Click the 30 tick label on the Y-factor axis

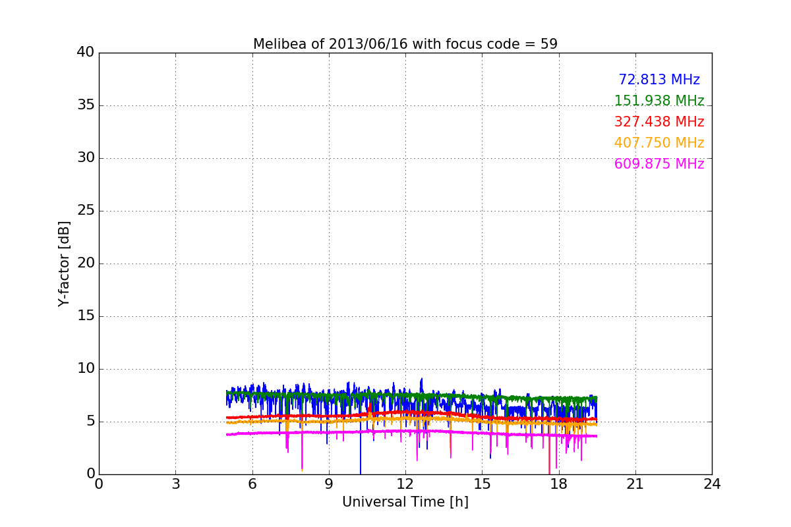point(85,158)
